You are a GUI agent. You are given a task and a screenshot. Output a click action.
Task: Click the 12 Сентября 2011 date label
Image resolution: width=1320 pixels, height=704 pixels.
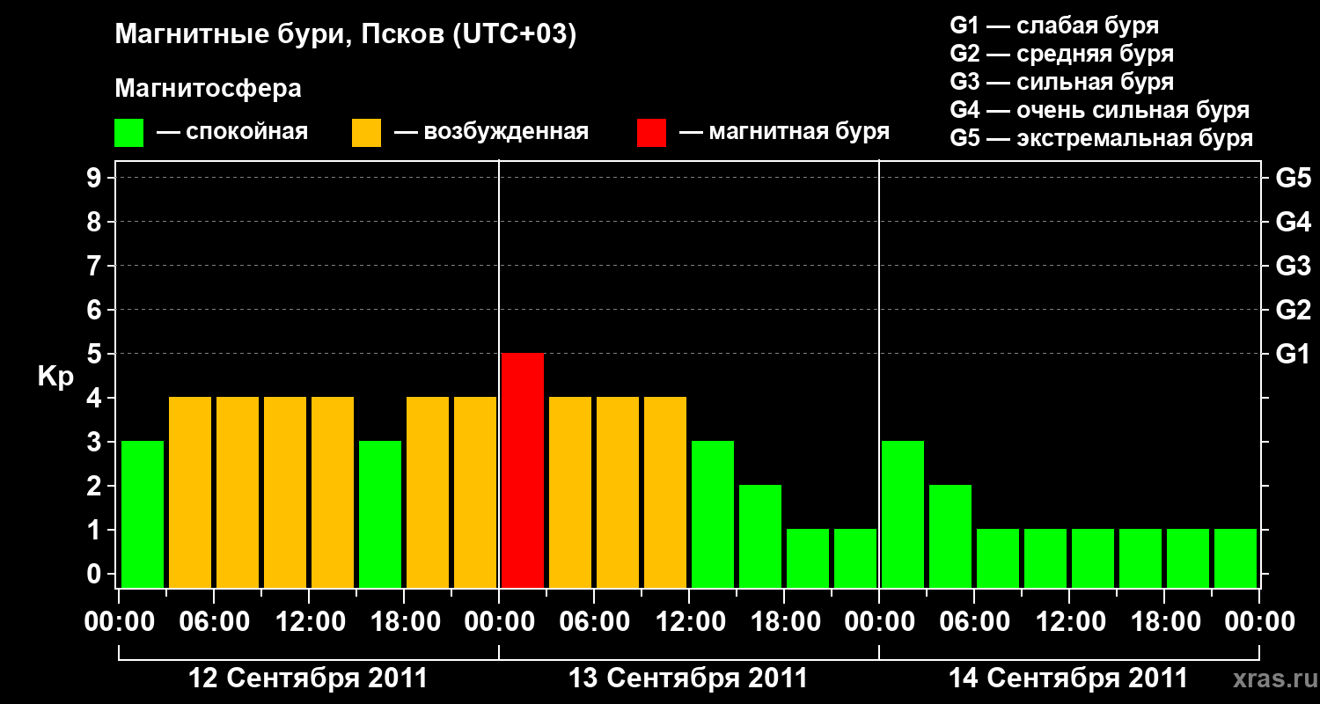point(309,678)
